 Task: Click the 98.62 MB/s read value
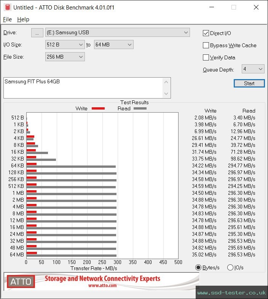tap(243, 159)
